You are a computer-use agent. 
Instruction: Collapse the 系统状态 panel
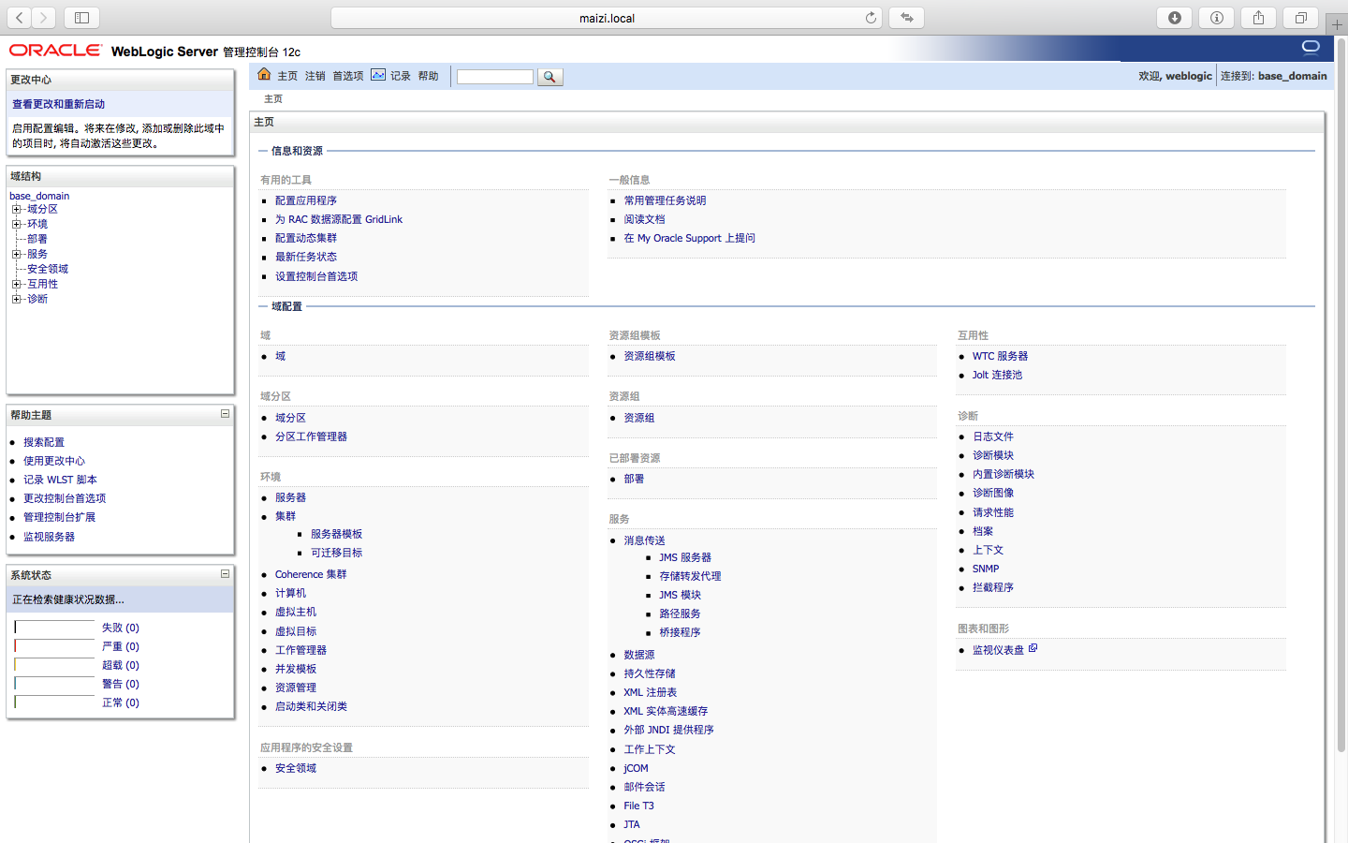coord(225,573)
